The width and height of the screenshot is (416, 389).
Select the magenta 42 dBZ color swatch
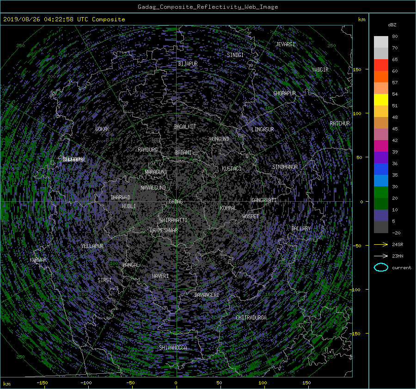[381, 146]
